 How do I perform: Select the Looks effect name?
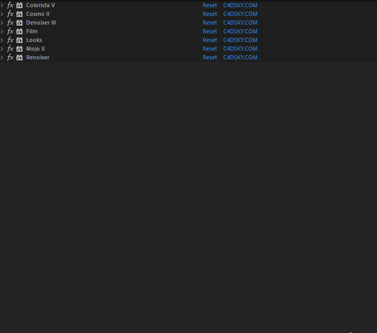[x=34, y=40]
